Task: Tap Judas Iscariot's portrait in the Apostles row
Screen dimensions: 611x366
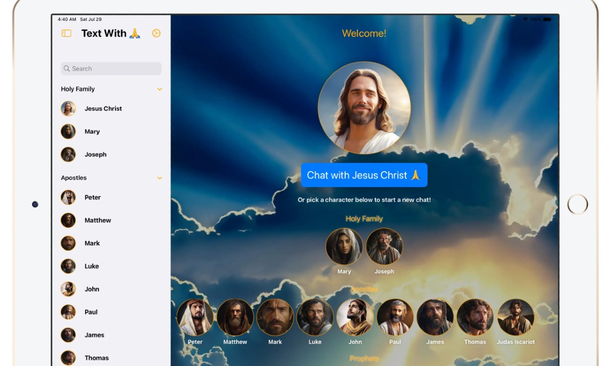Action: pos(516,317)
